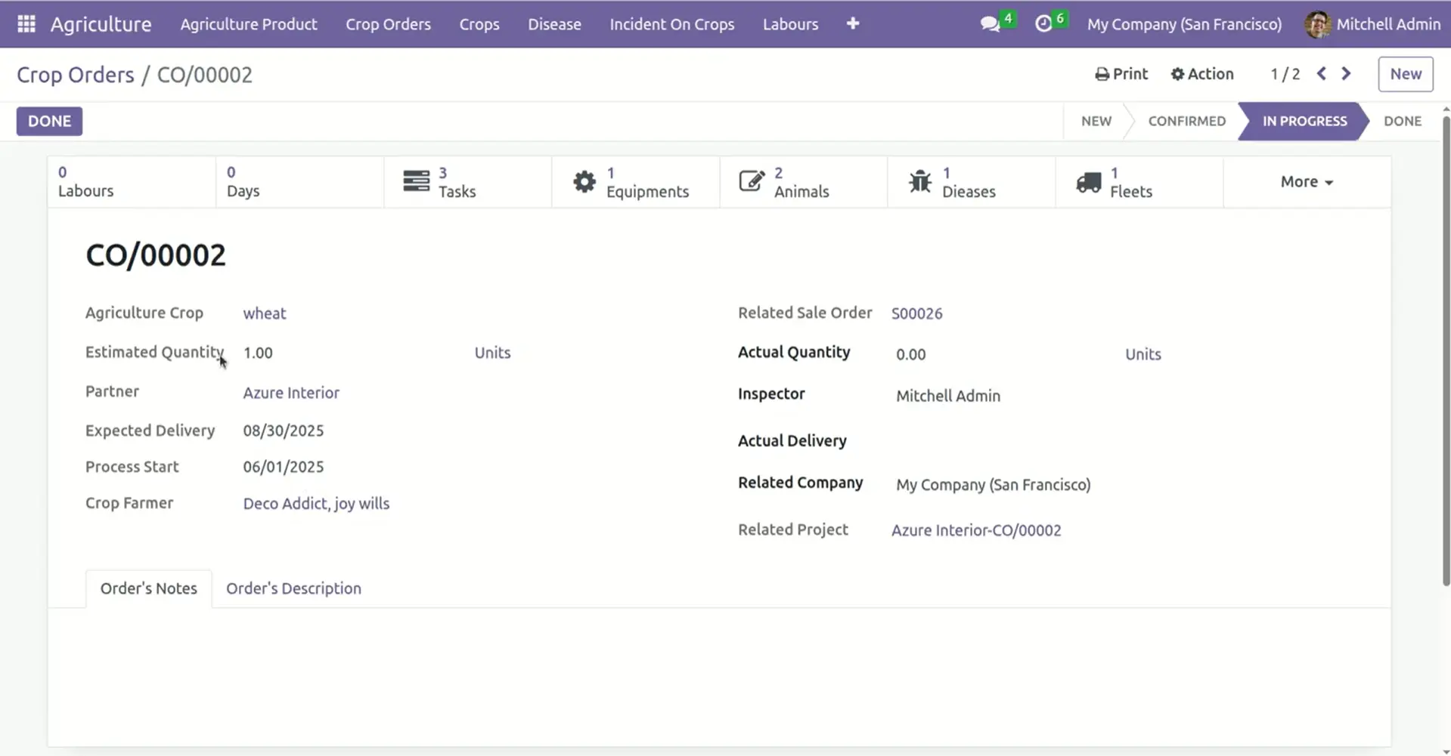Switch to the Order's Description tab
Viewport: 1451px width, 756px height.
point(293,588)
